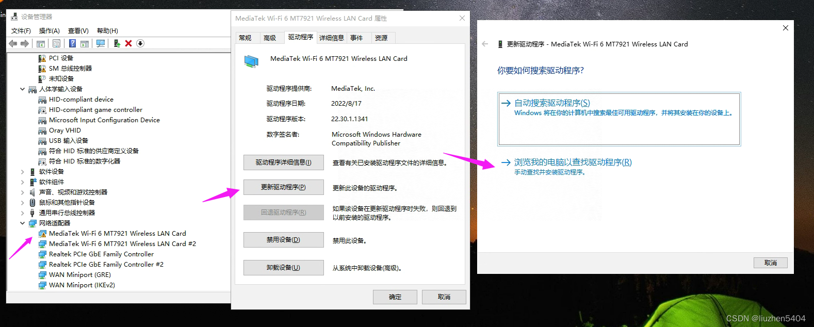Open the 查看(V) menu
Viewport: 814px width, 327px height.
point(78,31)
